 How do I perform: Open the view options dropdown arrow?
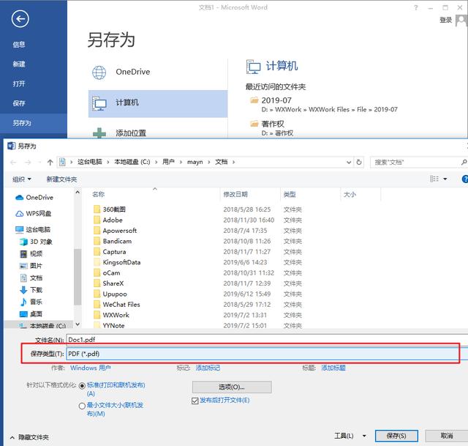[445, 179]
